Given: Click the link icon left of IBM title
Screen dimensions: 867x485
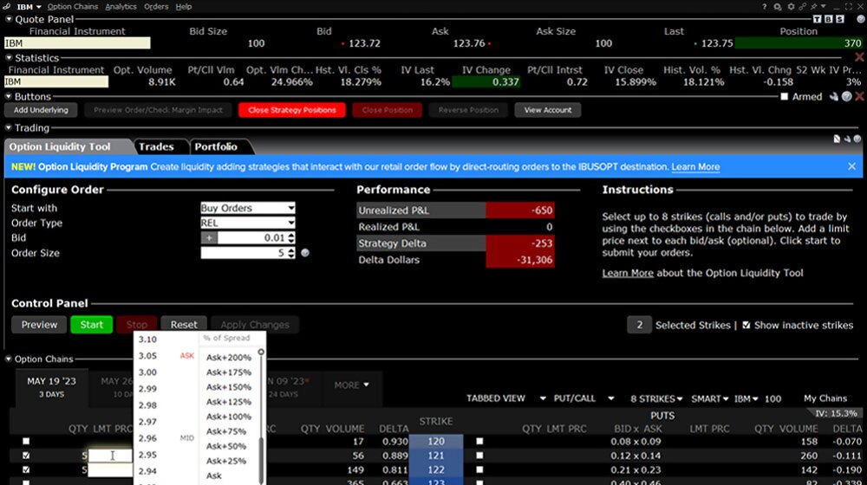Looking at the screenshot, I should 7,7.
